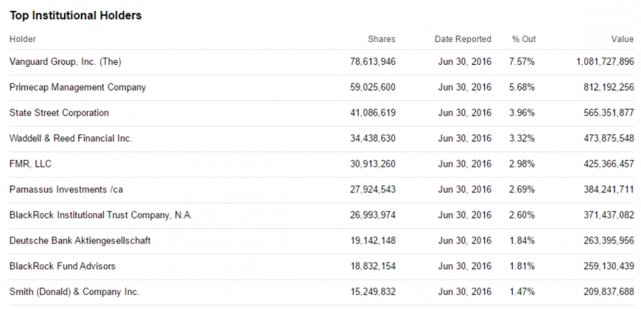Click shares value 15,249,832
The width and height of the screenshot is (641, 309).
[372, 292]
